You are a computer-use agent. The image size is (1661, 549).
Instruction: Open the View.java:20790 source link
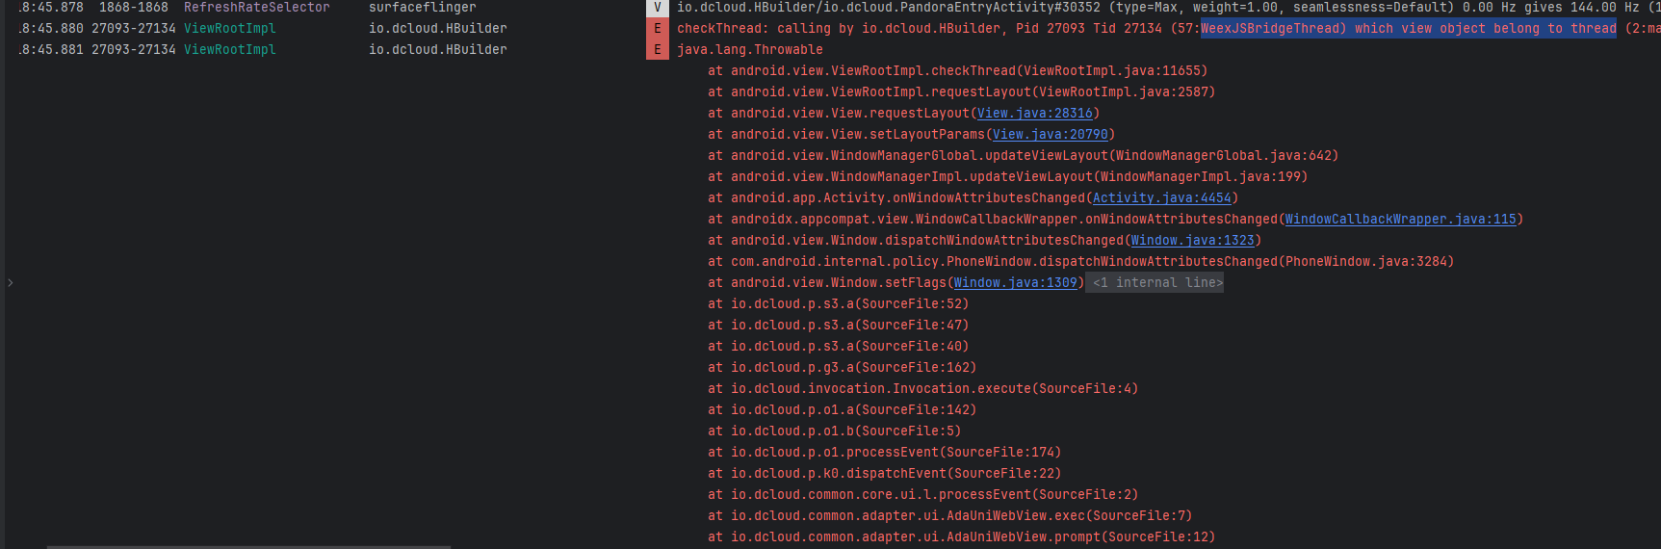(1051, 135)
